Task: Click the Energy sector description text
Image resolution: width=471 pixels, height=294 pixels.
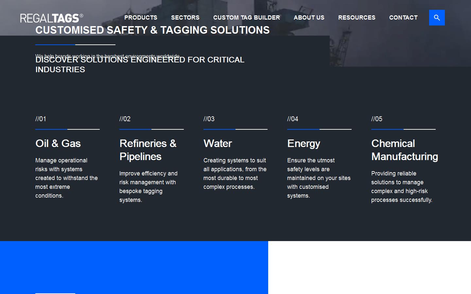Action: point(319,178)
